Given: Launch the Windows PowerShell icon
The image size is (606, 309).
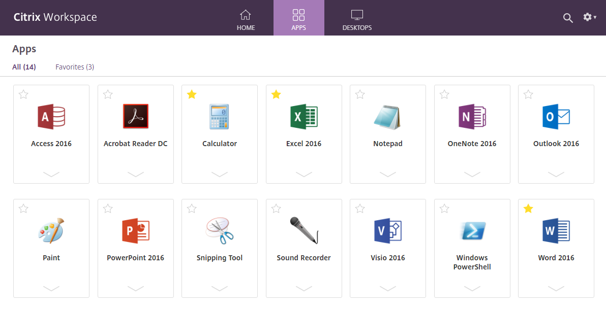Looking at the screenshot, I should [x=473, y=231].
